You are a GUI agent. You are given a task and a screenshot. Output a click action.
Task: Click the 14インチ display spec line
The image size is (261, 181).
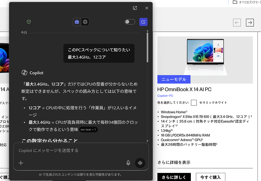205,124
